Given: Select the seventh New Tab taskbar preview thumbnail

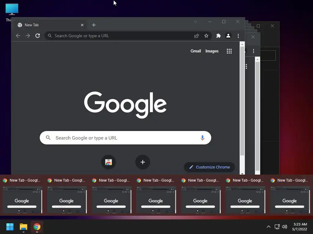Looking at the screenshot, I should (290, 200).
